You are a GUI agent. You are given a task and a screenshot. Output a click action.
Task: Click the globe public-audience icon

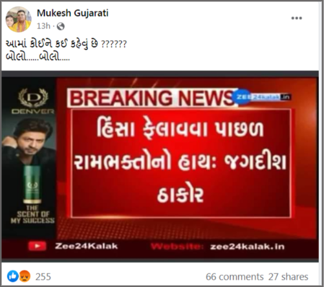click(x=61, y=27)
